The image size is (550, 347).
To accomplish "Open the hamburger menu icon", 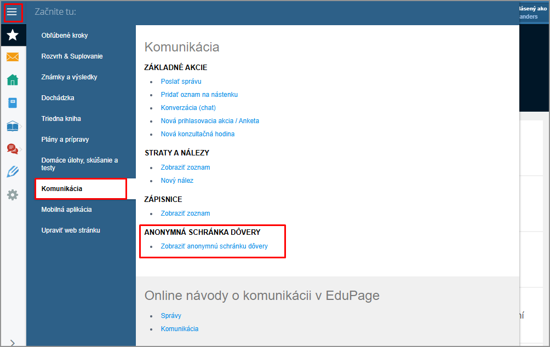I will (12, 12).
